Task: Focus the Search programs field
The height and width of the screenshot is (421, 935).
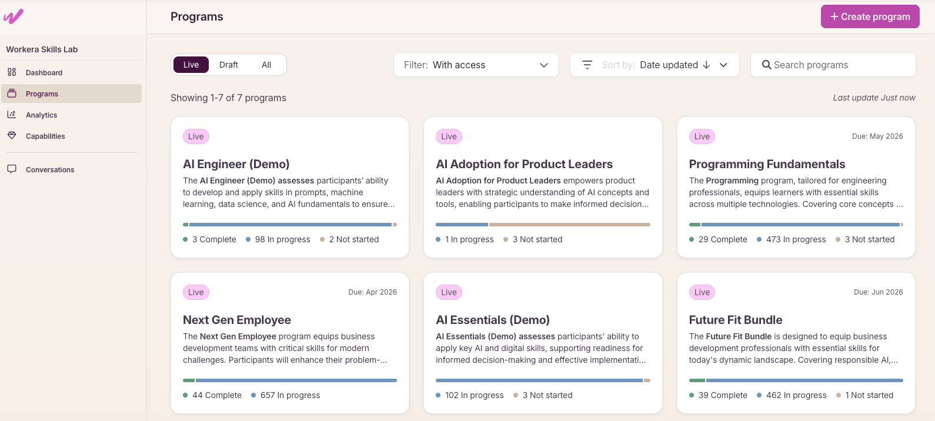Action: [833, 65]
